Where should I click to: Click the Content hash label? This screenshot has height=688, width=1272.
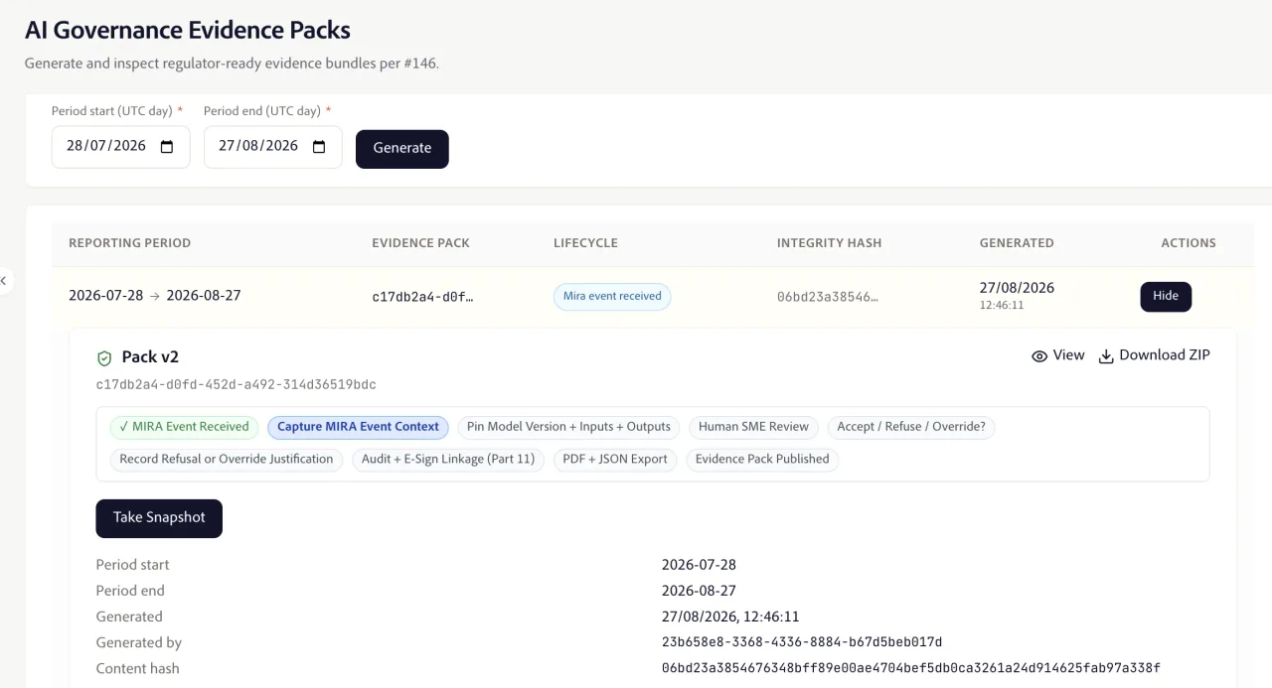[x=138, y=668]
